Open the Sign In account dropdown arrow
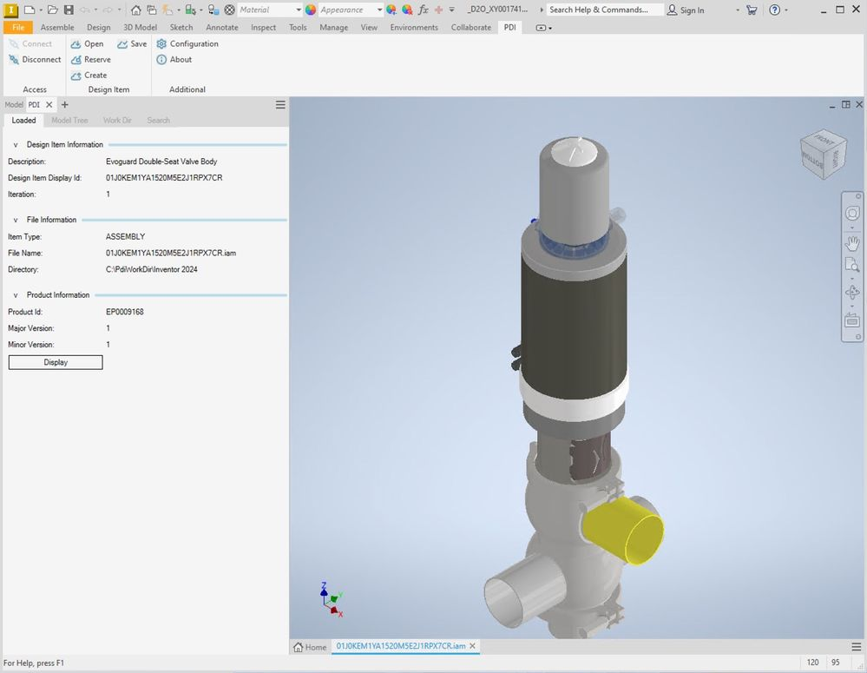 (737, 10)
